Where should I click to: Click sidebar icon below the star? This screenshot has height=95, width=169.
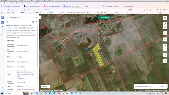point(2,27)
